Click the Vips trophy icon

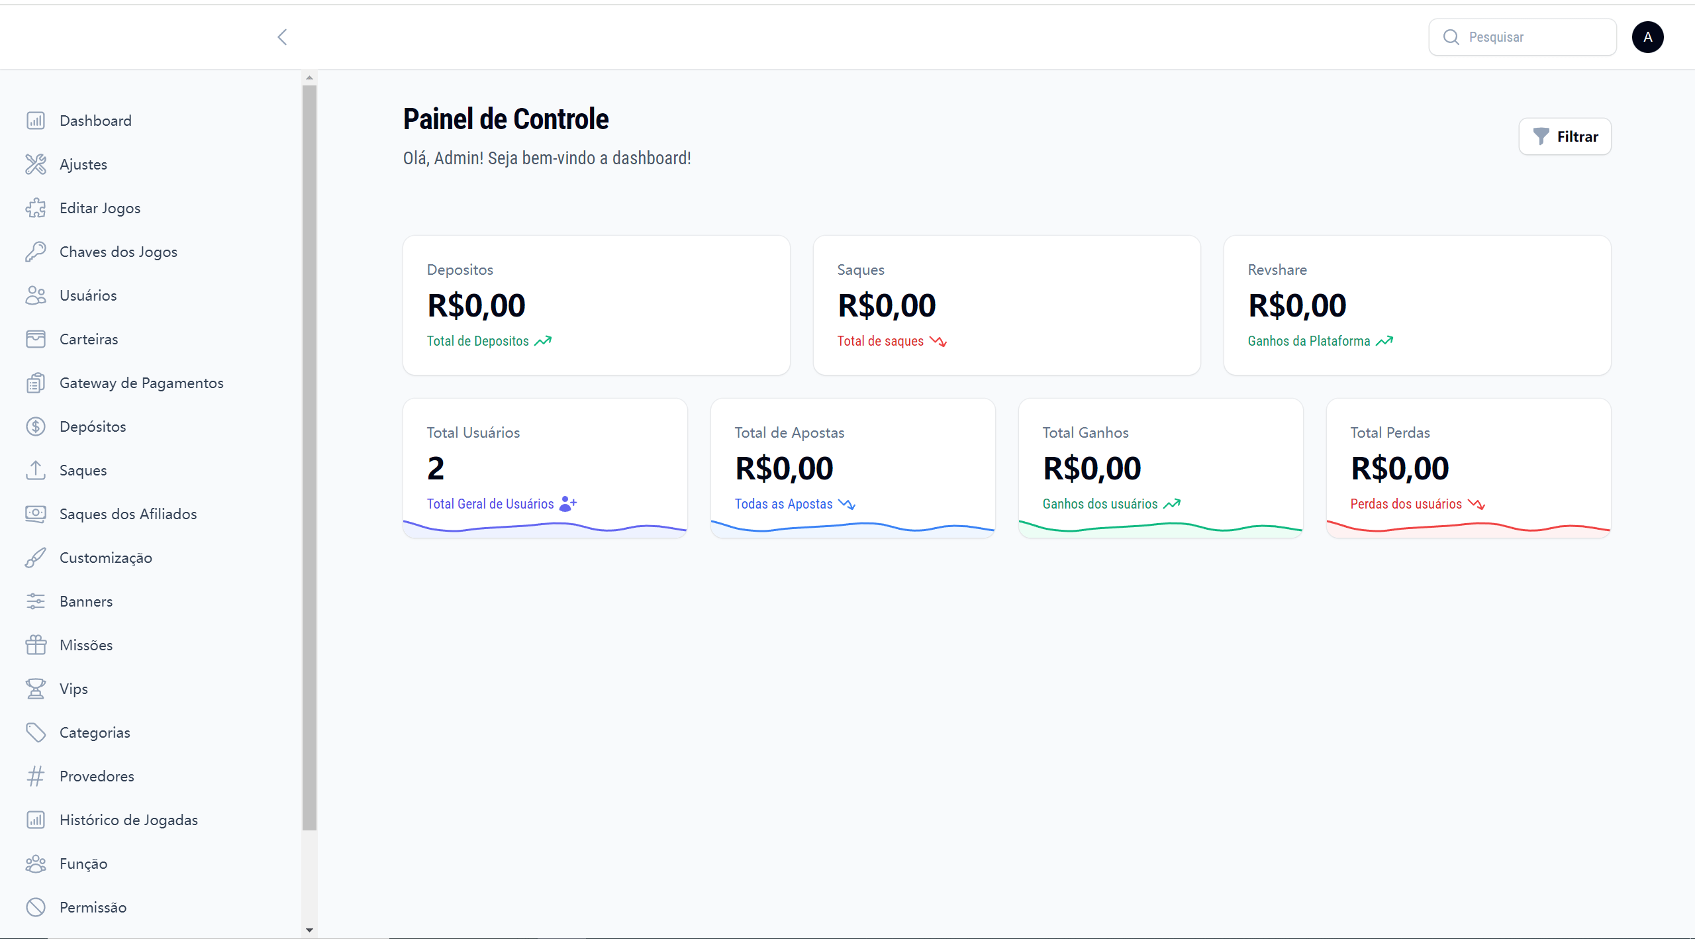36,689
